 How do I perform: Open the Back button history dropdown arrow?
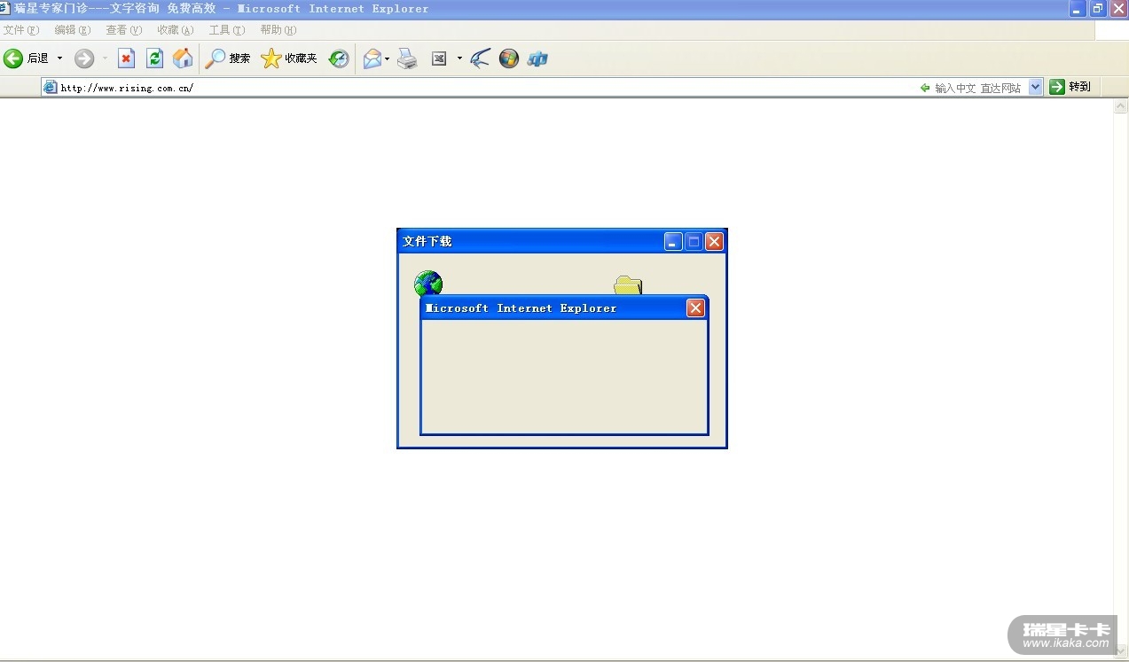(x=59, y=58)
